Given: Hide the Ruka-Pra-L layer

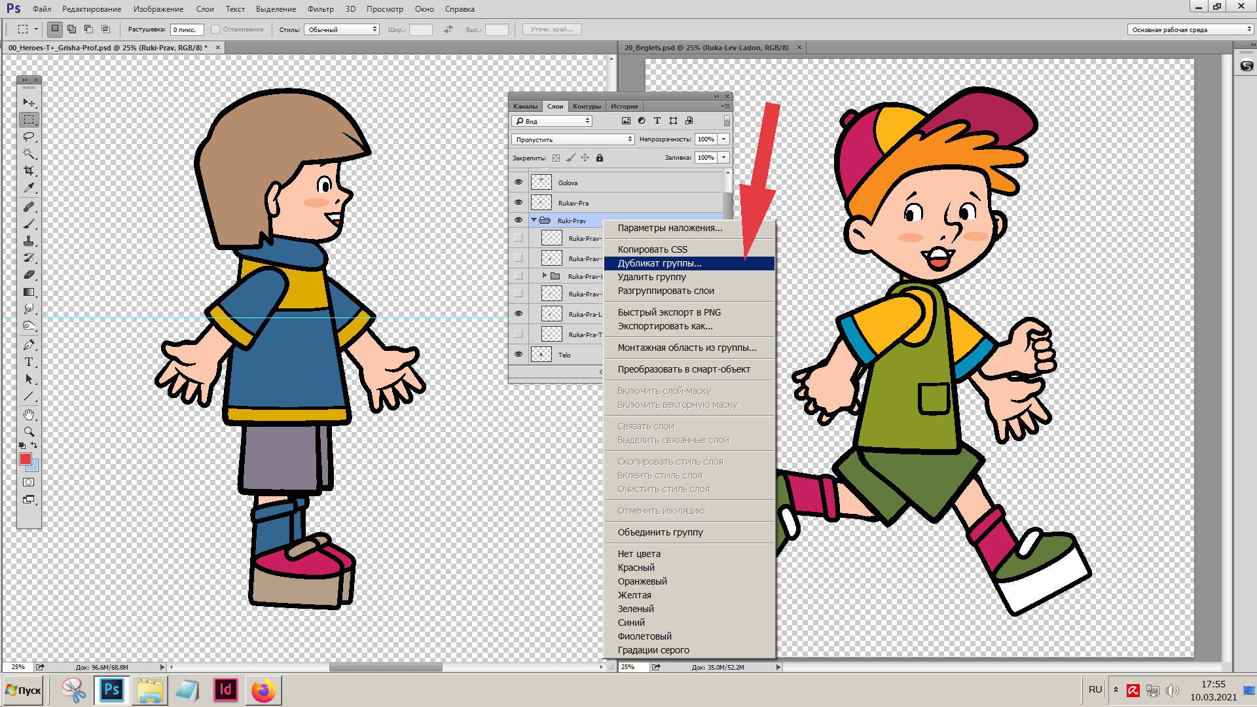Looking at the screenshot, I should (x=519, y=314).
